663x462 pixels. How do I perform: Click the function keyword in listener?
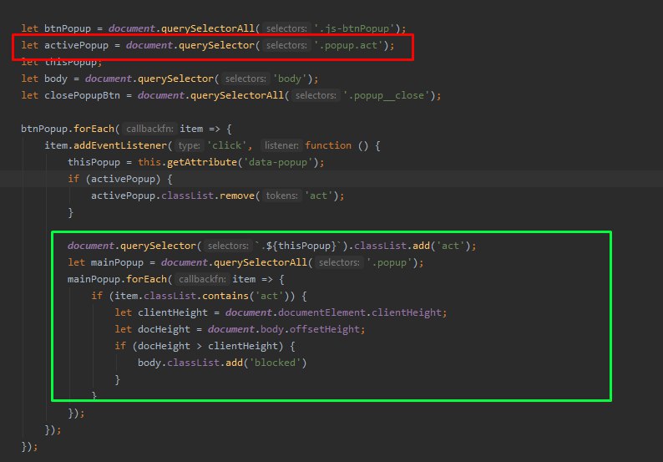coord(328,145)
